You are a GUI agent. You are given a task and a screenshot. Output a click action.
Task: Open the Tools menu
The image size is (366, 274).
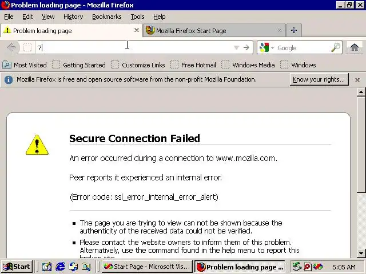[137, 17]
